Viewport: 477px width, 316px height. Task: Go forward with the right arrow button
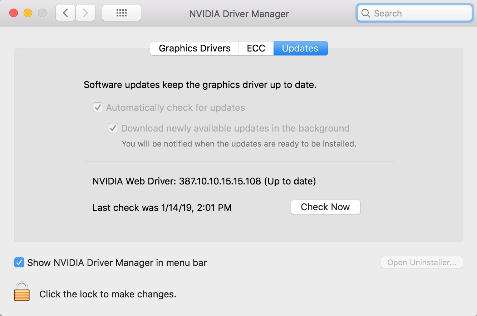click(85, 13)
